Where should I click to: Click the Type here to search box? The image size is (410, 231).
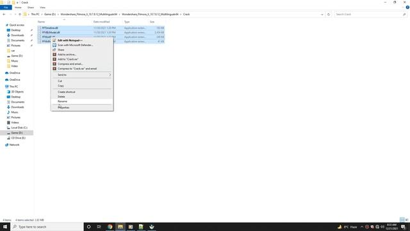coord(47,227)
